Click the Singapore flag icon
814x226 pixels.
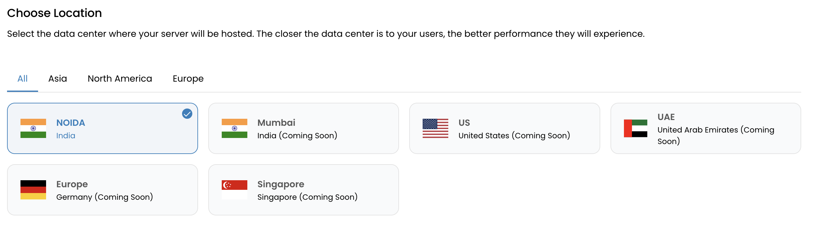tap(235, 190)
